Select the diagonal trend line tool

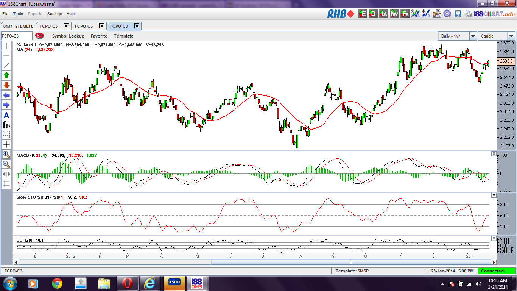[x=6, y=66]
